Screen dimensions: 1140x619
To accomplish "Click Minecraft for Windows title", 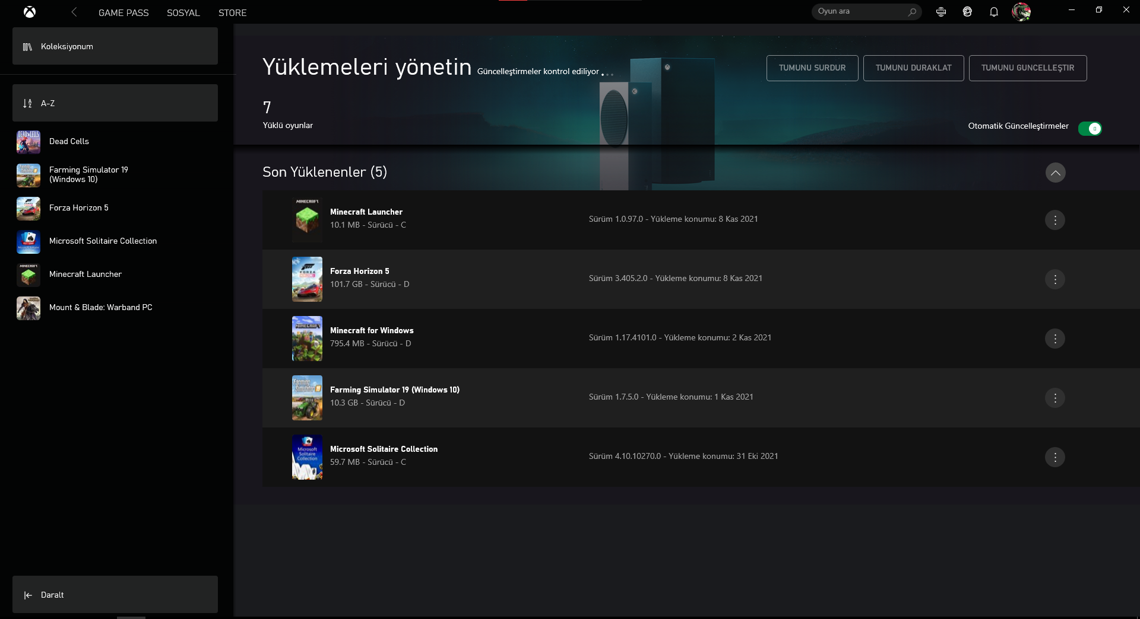I will (x=372, y=331).
